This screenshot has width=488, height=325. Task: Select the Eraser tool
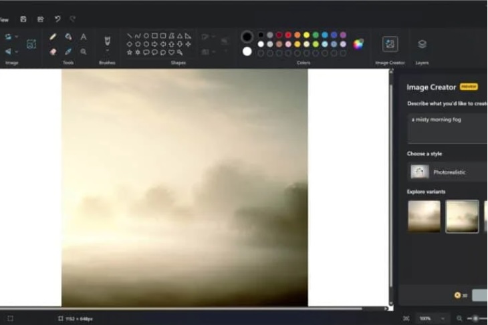tap(53, 51)
